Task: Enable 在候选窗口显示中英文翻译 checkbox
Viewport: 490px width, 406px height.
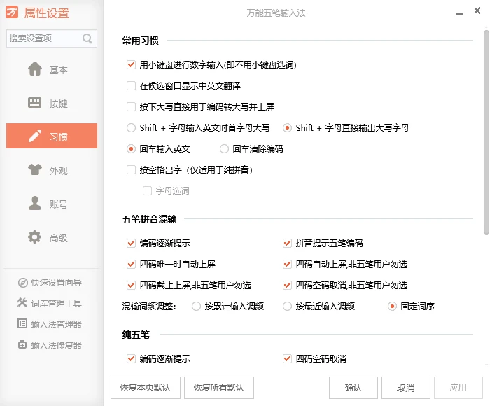Action: (x=131, y=86)
